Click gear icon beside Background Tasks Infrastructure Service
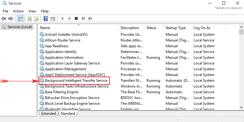This screenshot has height=122, width=244. click(42, 86)
